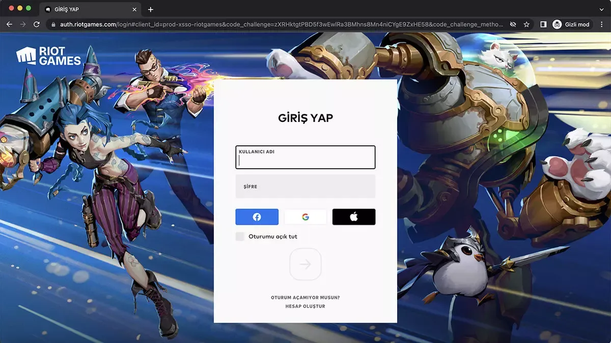Sign in with the Facebook icon

257,216
